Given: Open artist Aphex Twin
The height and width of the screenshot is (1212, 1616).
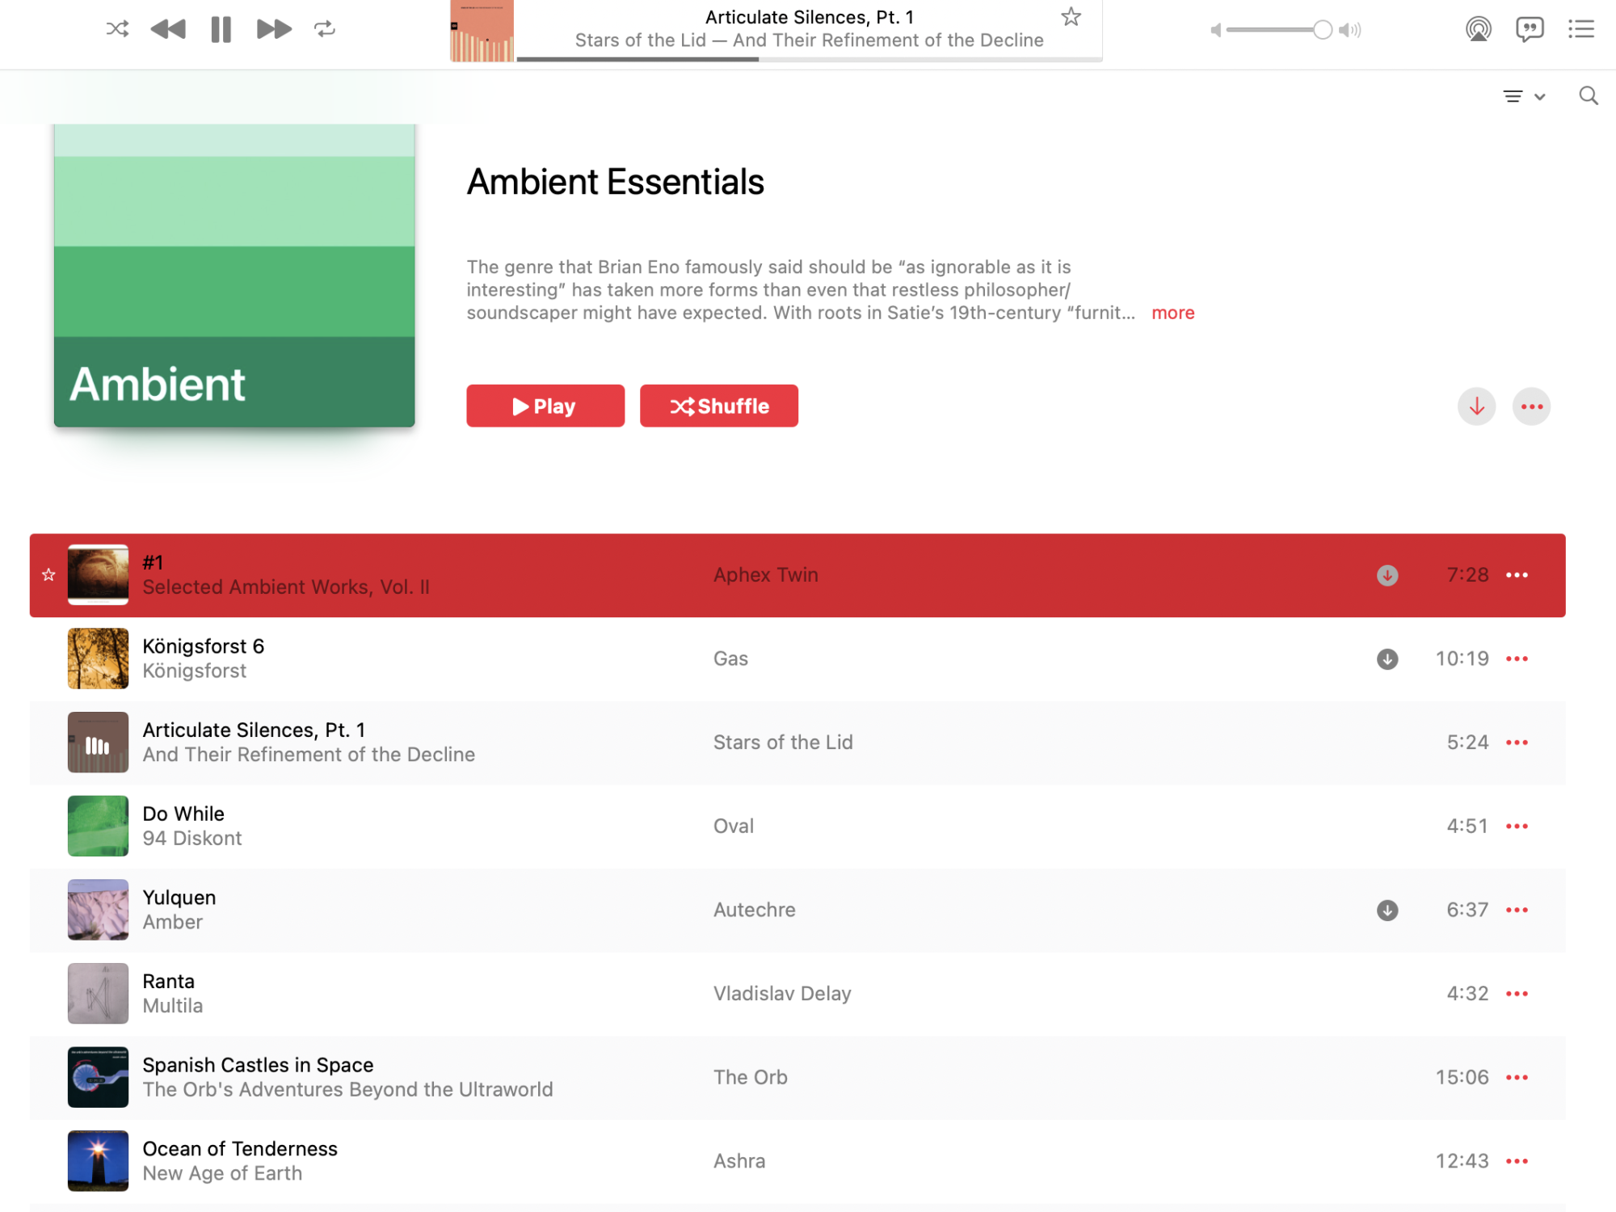Looking at the screenshot, I should coord(766,575).
